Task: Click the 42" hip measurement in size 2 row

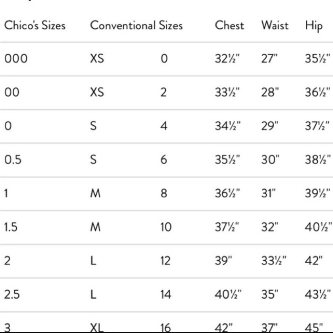Action: click(x=314, y=261)
